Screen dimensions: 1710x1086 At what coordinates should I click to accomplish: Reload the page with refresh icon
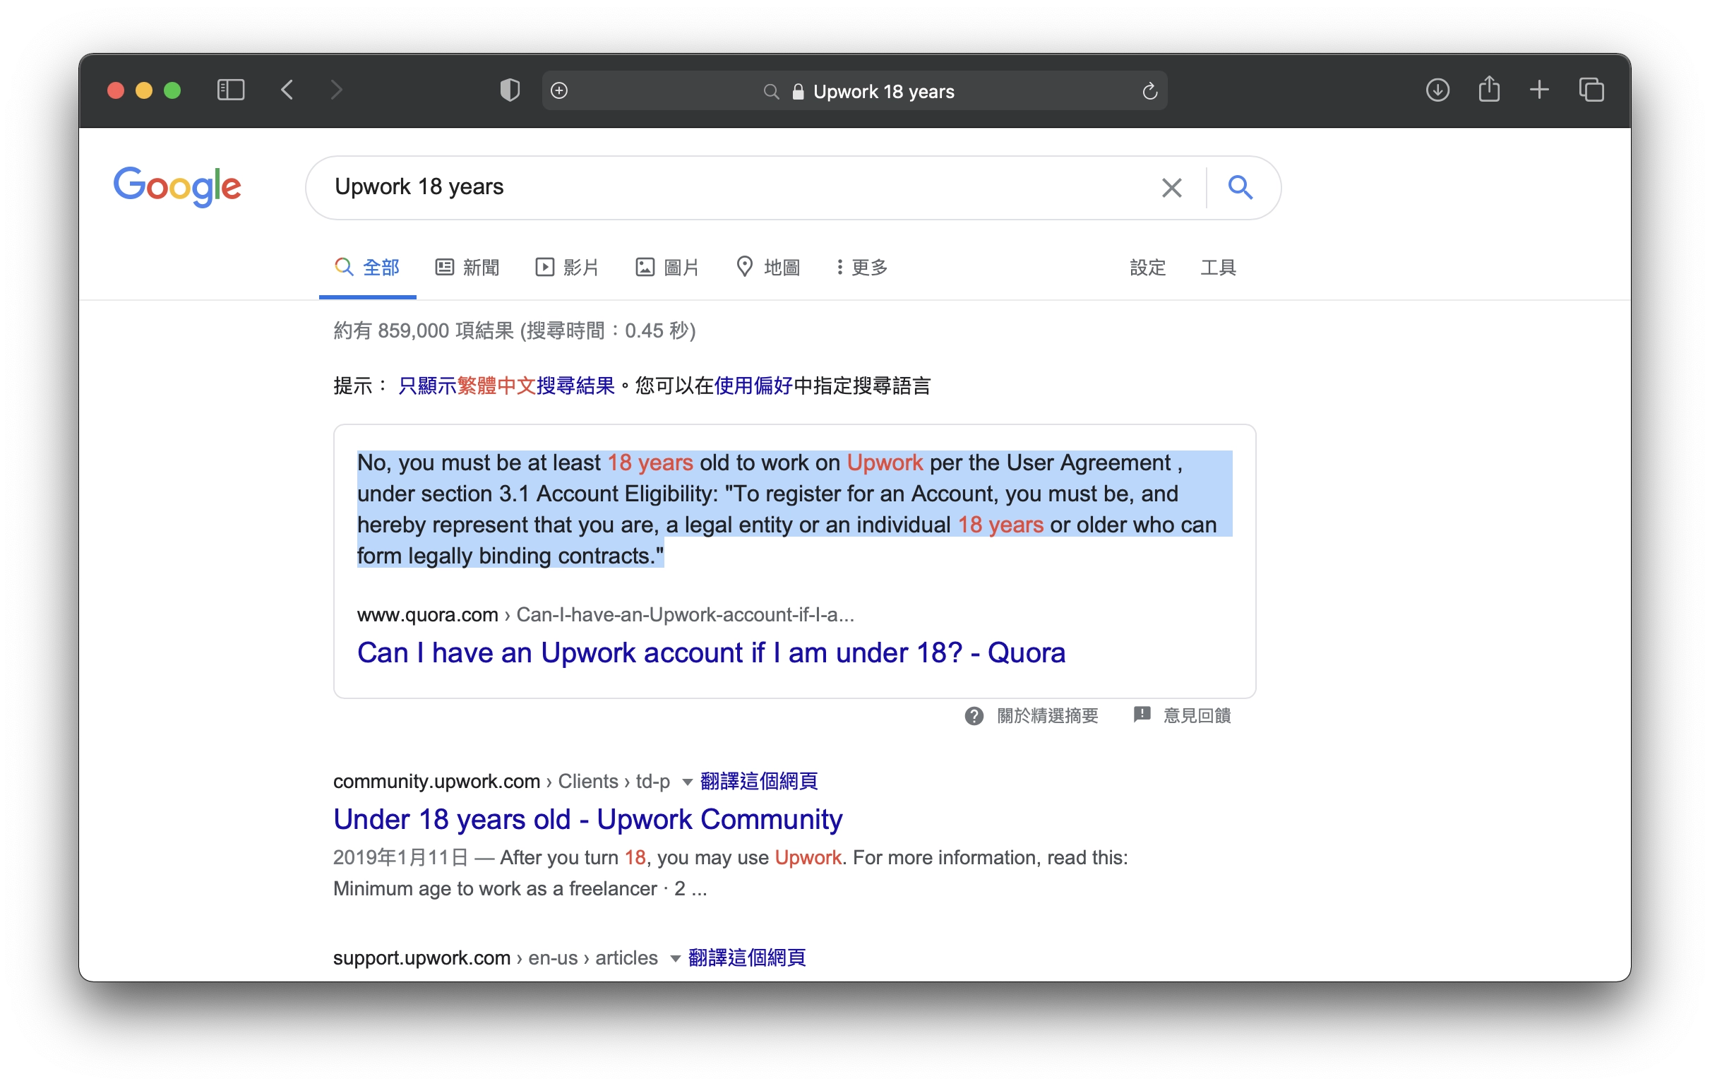tap(1149, 91)
